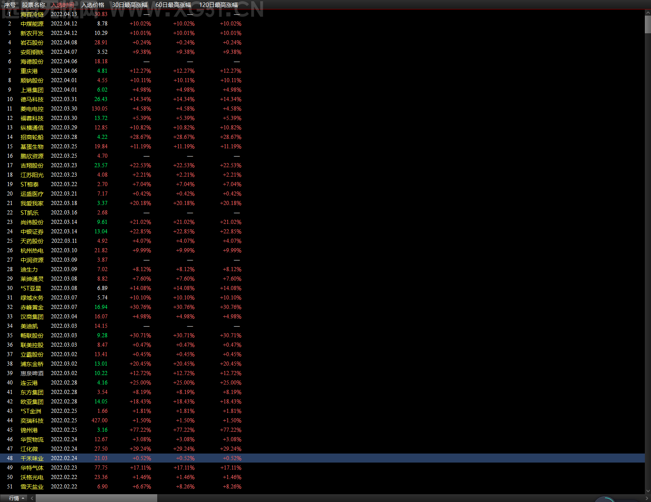Select stock 上港集团
Viewport: 651px width, 502px height.
pos(32,90)
